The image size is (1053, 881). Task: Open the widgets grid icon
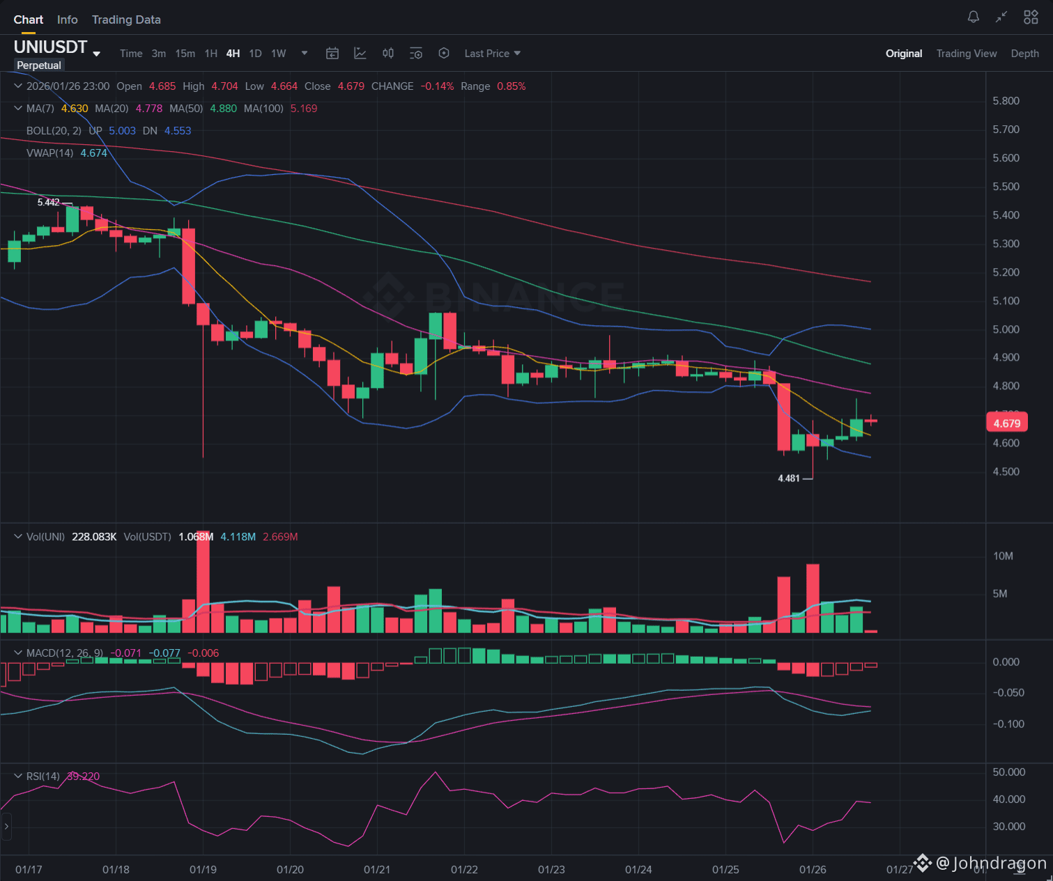point(1031,16)
